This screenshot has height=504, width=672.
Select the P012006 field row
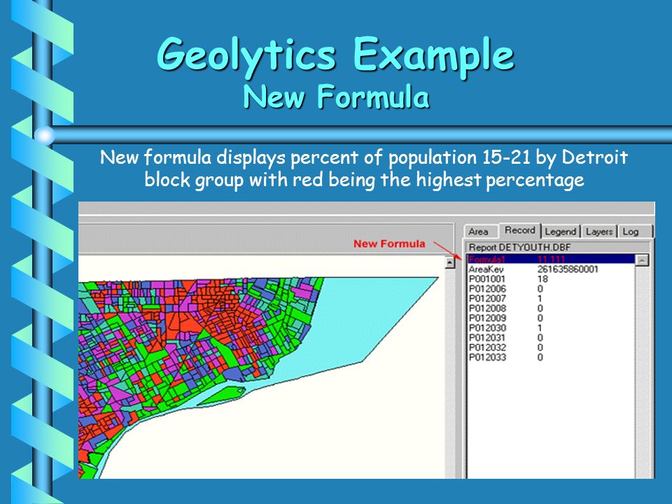click(x=551, y=289)
